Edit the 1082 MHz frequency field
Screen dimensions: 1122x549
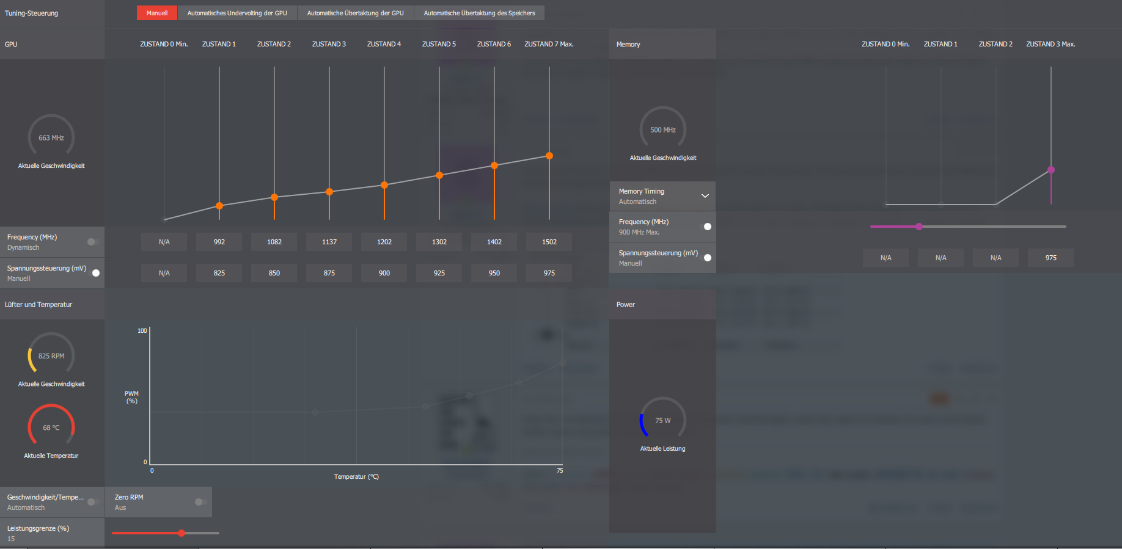[x=274, y=242]
